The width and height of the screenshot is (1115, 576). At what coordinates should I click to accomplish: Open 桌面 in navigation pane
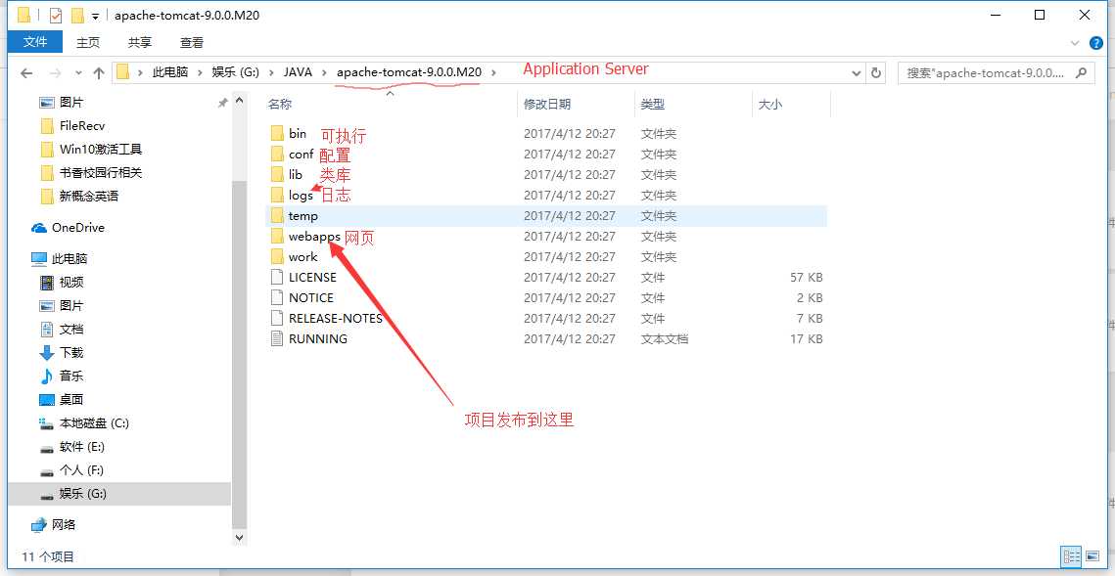pos(62,400)
